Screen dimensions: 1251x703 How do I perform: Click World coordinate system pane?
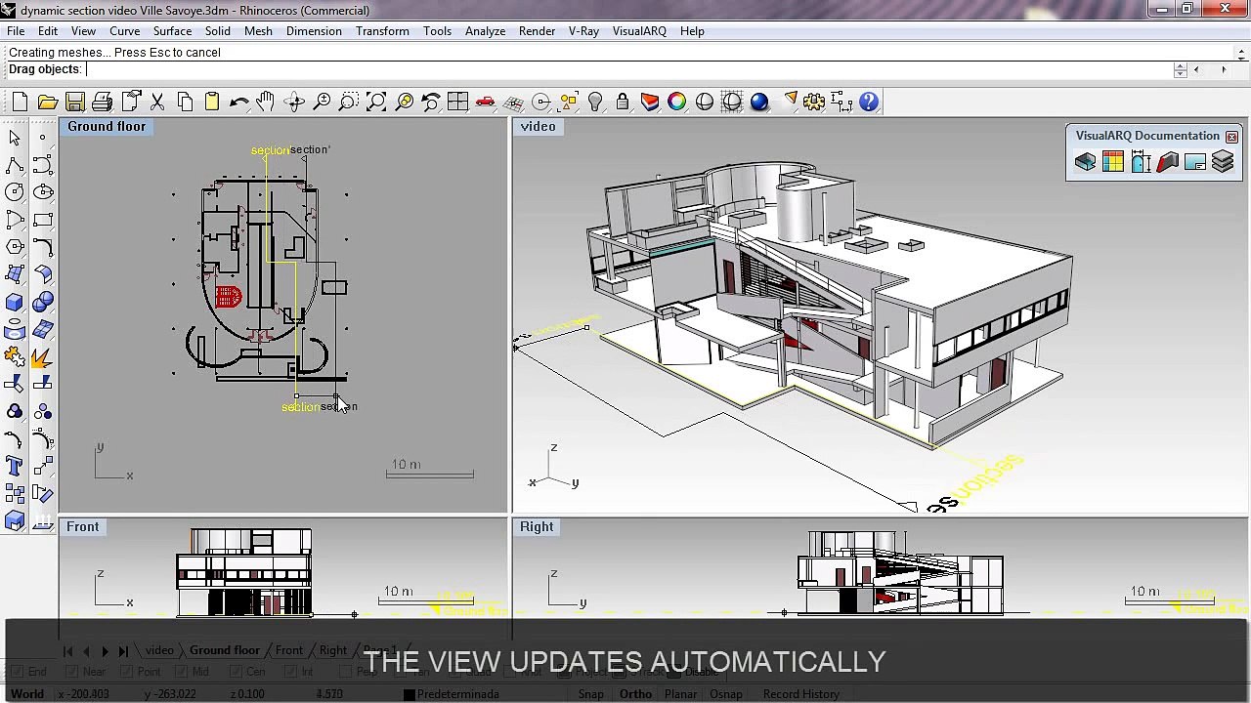pyautogui.click(x=27, y=694)
